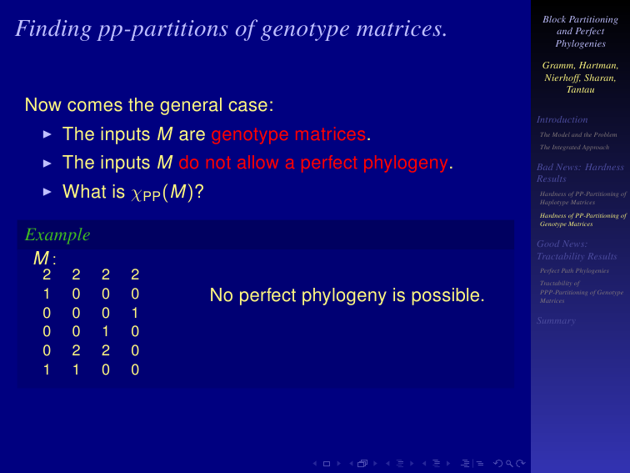Viewport: 630px width, 473px height.
Task: Jump to Good News: Tractability Results section
Action: (x=577, y=249)
